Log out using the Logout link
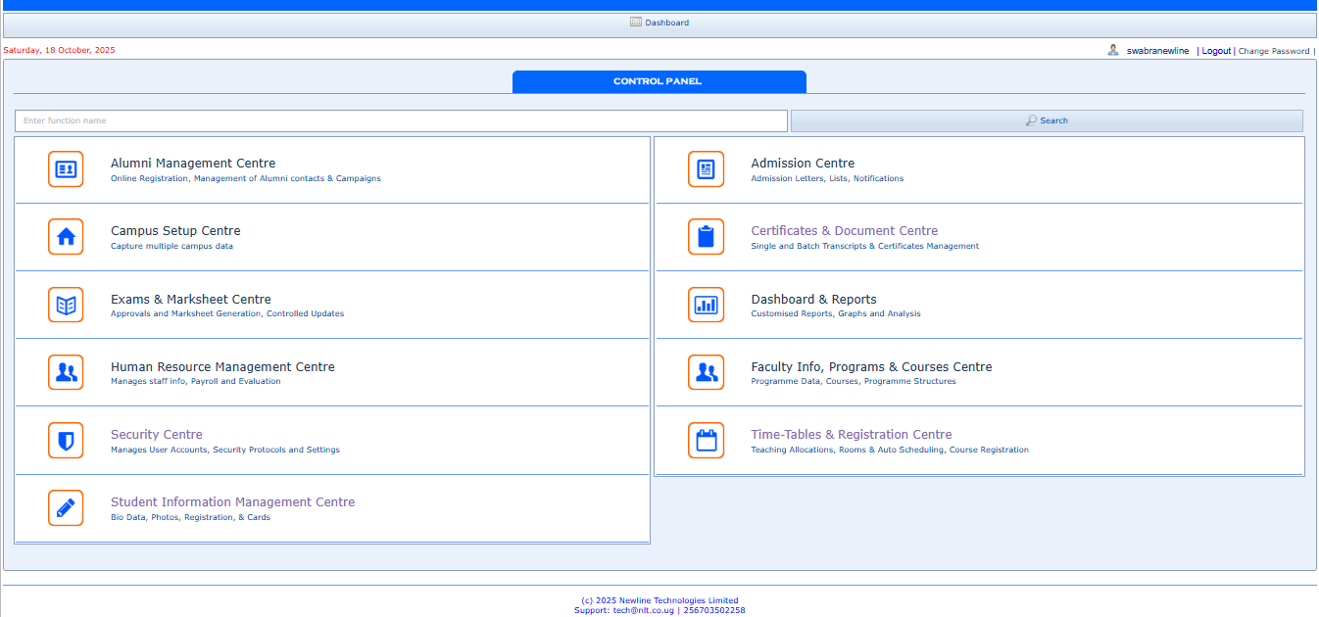The height and width of the screenshot is (617, 1319). [1216, 51]
